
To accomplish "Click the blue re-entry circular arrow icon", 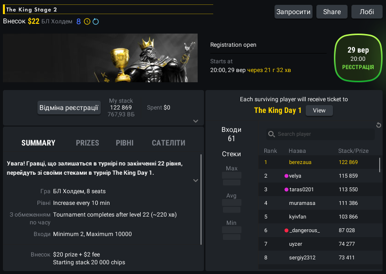I will point(96,21).
